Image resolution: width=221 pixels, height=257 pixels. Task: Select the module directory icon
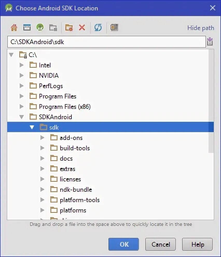[x=53, y=27]
